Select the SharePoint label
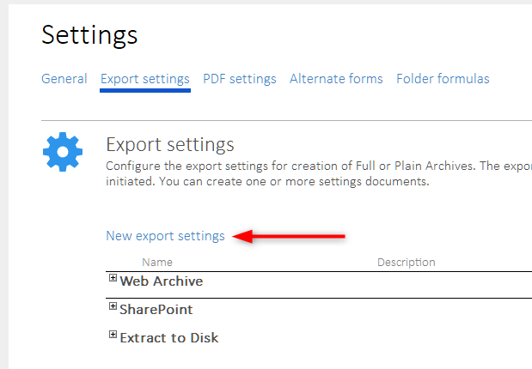The image size is (532, 369). tap(156, 309)
